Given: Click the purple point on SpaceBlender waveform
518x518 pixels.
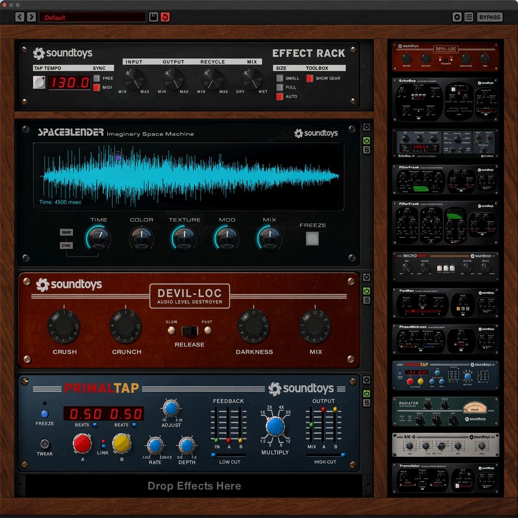Looking at the screenshot, I should point(117,158).
